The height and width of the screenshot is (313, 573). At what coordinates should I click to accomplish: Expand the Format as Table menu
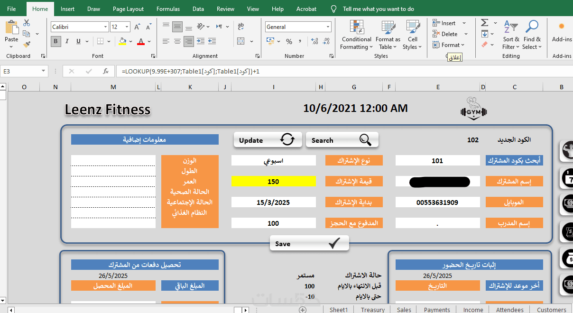tap(388, 34)
